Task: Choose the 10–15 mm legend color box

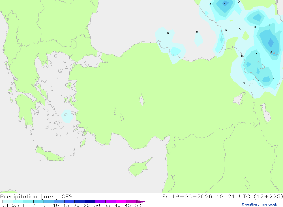Action: (x=59, y=201)
